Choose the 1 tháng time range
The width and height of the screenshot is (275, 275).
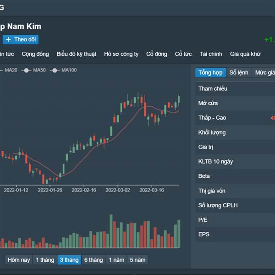tap(45, 260)
